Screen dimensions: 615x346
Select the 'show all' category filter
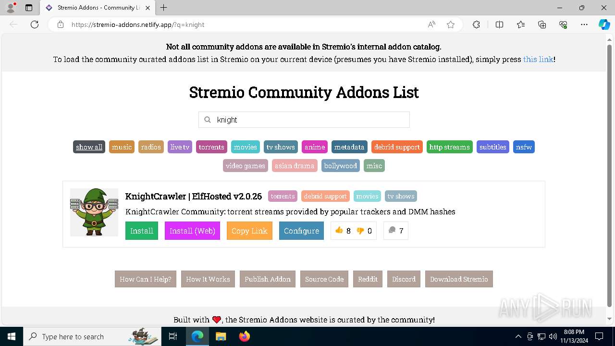(89, 147)
